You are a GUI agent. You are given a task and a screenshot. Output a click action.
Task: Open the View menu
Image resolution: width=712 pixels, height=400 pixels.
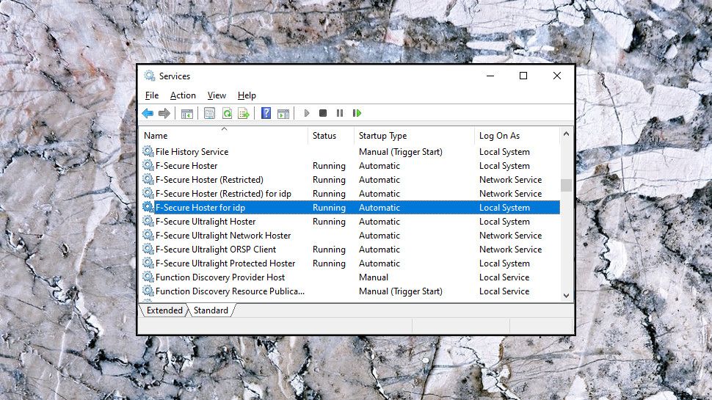pyautogui.click(x=217, y=95)
